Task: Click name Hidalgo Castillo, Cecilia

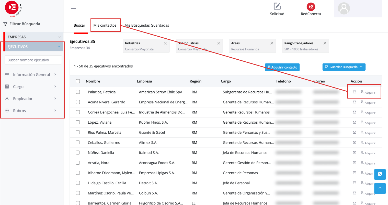Action: [107, 183]
